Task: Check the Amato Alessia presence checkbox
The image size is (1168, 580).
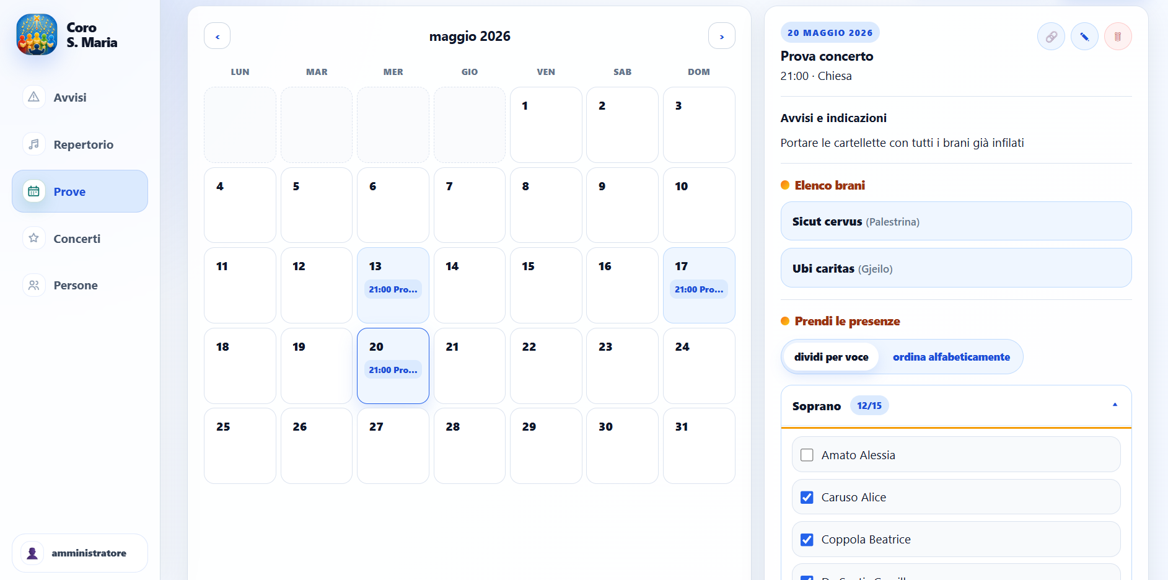Action: click(807, 455)
